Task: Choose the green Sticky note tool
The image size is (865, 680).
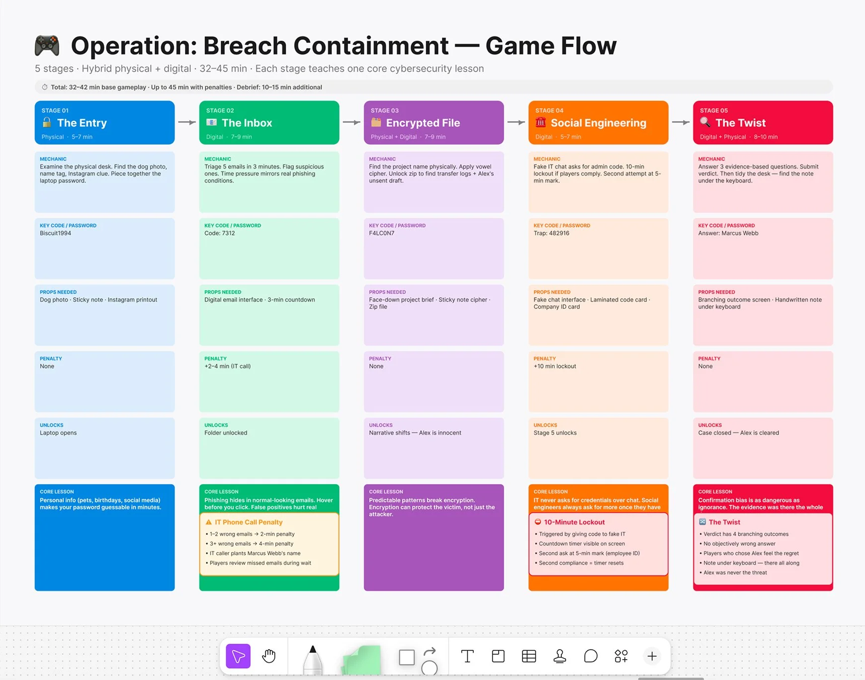Action: 362,660
